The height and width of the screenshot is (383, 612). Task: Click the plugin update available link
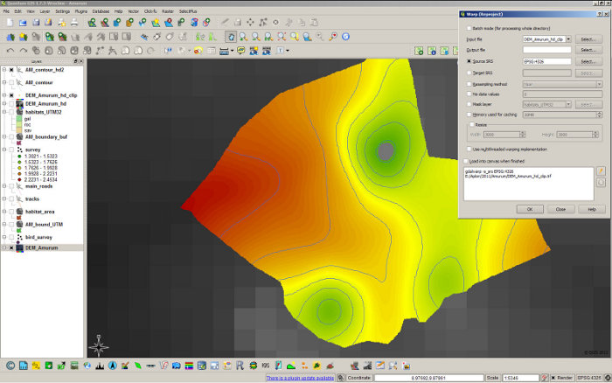[301, 377]
